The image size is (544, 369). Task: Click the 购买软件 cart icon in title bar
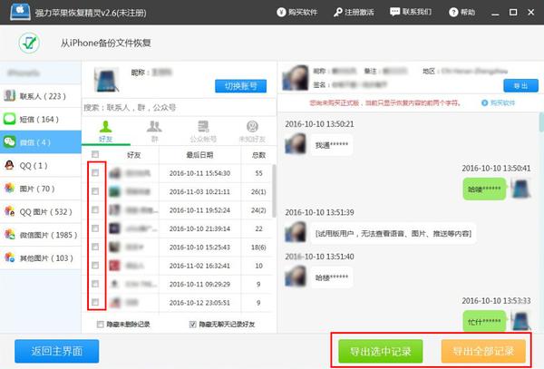pos(281,13)
